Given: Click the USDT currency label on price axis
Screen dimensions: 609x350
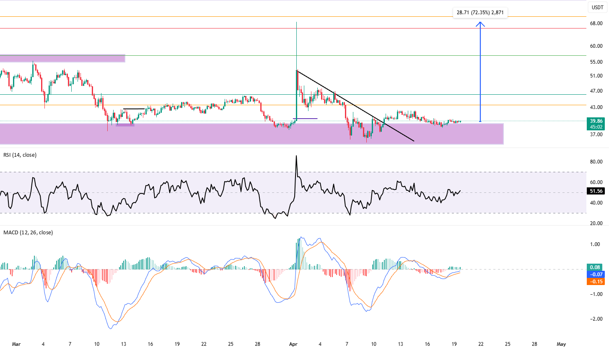Looking at the screenshot, I should [597, 7].
